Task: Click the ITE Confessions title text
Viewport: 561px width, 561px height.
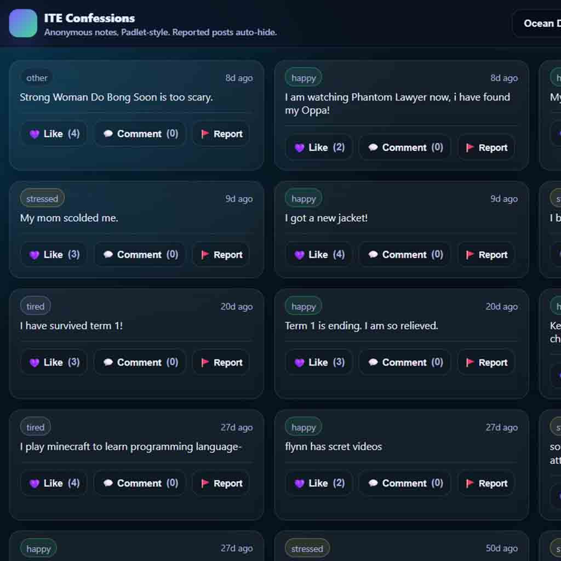Action: tap(89, 18)
